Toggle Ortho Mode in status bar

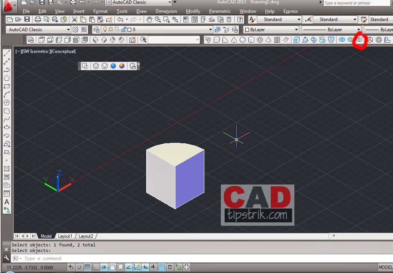point(96,267)
